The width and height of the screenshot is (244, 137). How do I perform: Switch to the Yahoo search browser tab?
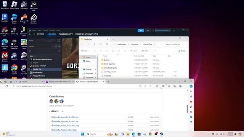click(60, 81)
